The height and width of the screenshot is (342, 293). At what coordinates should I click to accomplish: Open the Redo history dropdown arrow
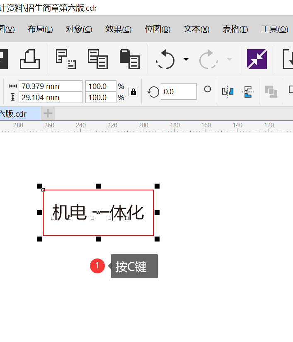pyautogui.click(x=229, y=59)
